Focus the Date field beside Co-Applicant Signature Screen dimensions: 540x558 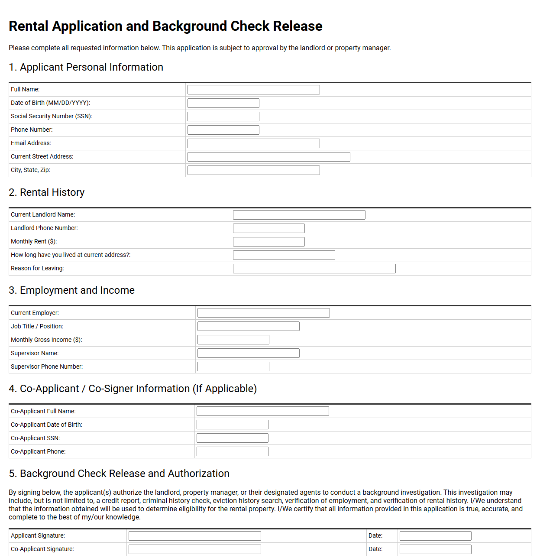pos(436,549)
